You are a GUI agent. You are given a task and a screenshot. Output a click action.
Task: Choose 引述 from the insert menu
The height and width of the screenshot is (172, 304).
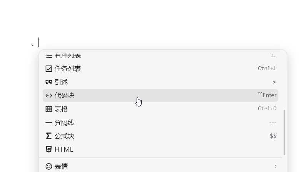(x=61, y=82)
